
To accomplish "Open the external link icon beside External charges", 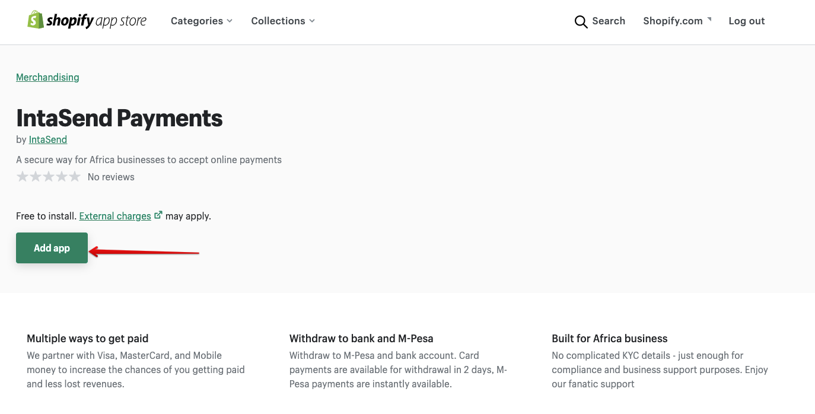I will pos(158,215).
